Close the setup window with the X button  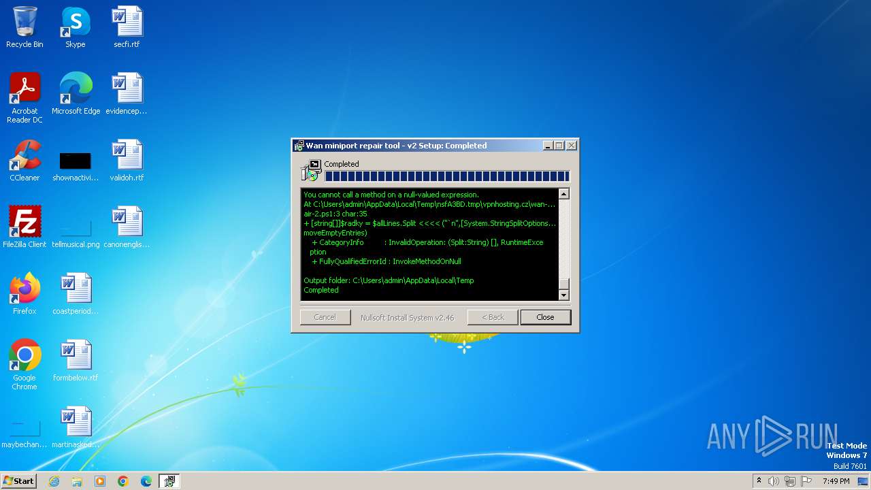[x=572, y=146]
